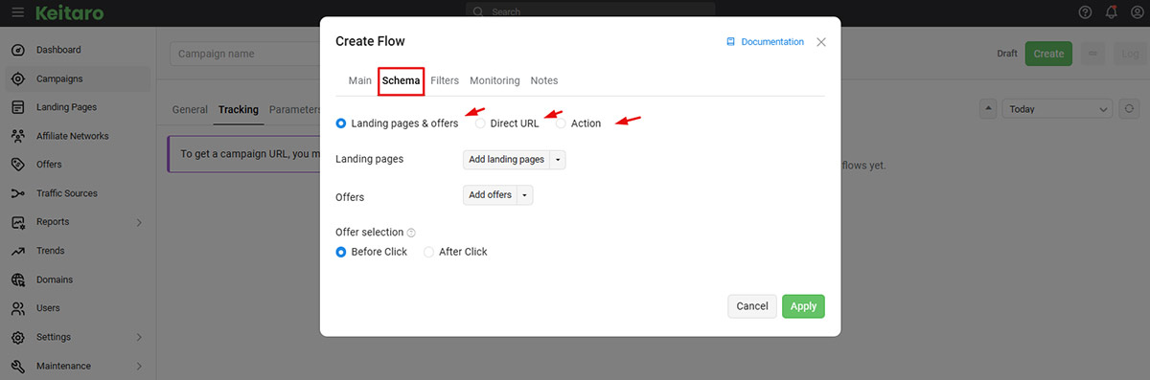
Task: Open Users via its people icon
Action: [17, 308]
